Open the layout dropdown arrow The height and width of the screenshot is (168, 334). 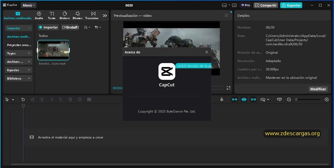point(229,5)
